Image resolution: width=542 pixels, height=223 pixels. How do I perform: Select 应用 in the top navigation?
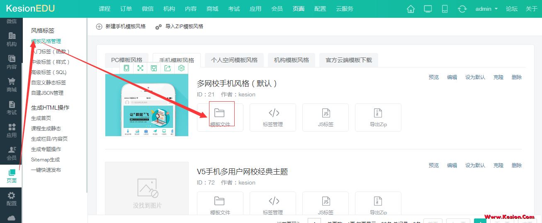coord(255,9)
